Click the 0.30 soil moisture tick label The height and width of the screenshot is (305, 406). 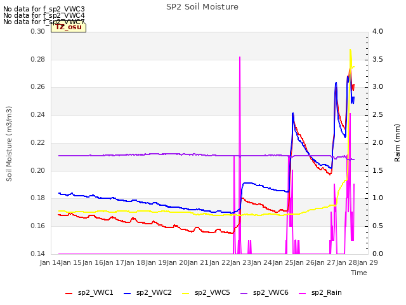[x=38, y=31]
